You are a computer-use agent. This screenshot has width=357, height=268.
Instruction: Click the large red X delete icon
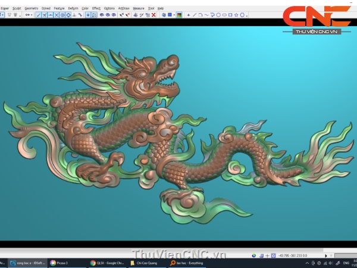point(154,15)
